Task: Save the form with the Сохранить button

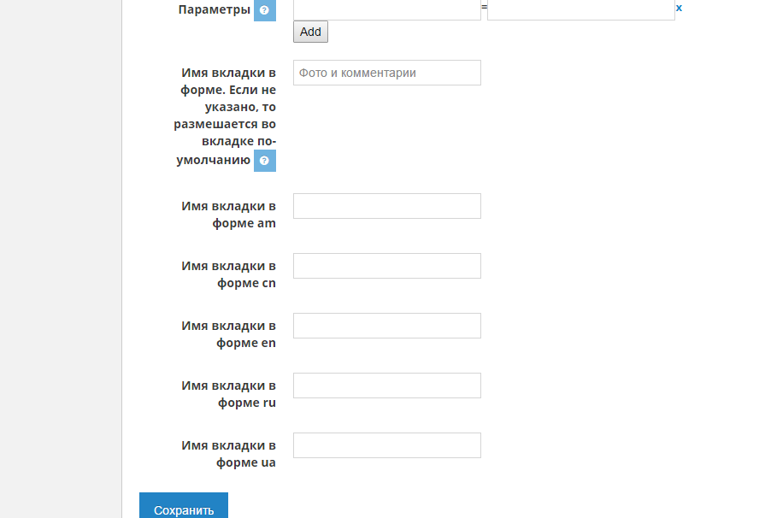Action: point(184,506)
